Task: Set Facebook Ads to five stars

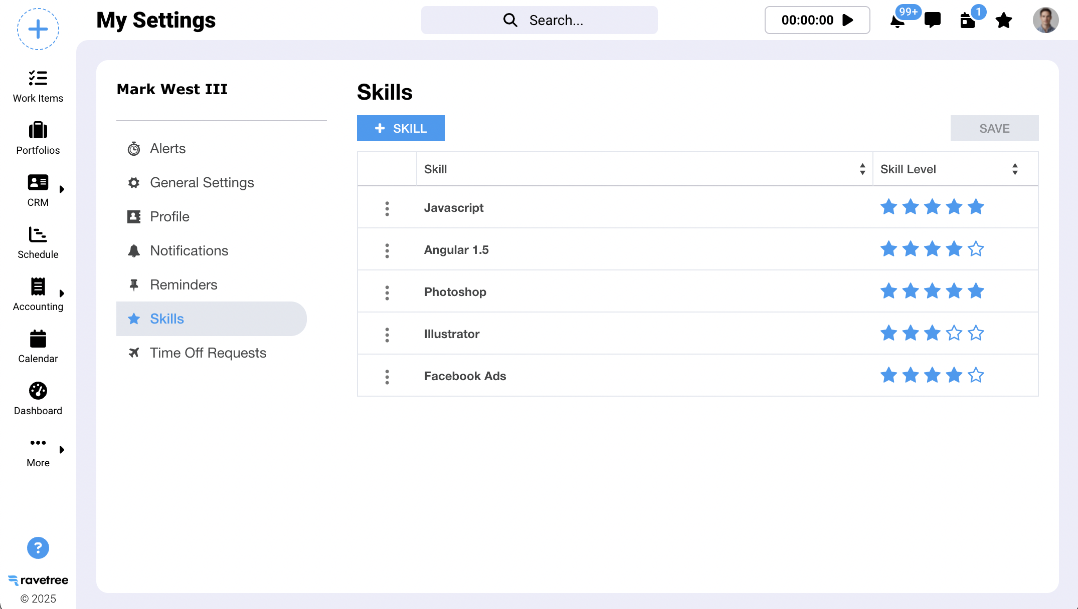Action: (x=976, y=375)
